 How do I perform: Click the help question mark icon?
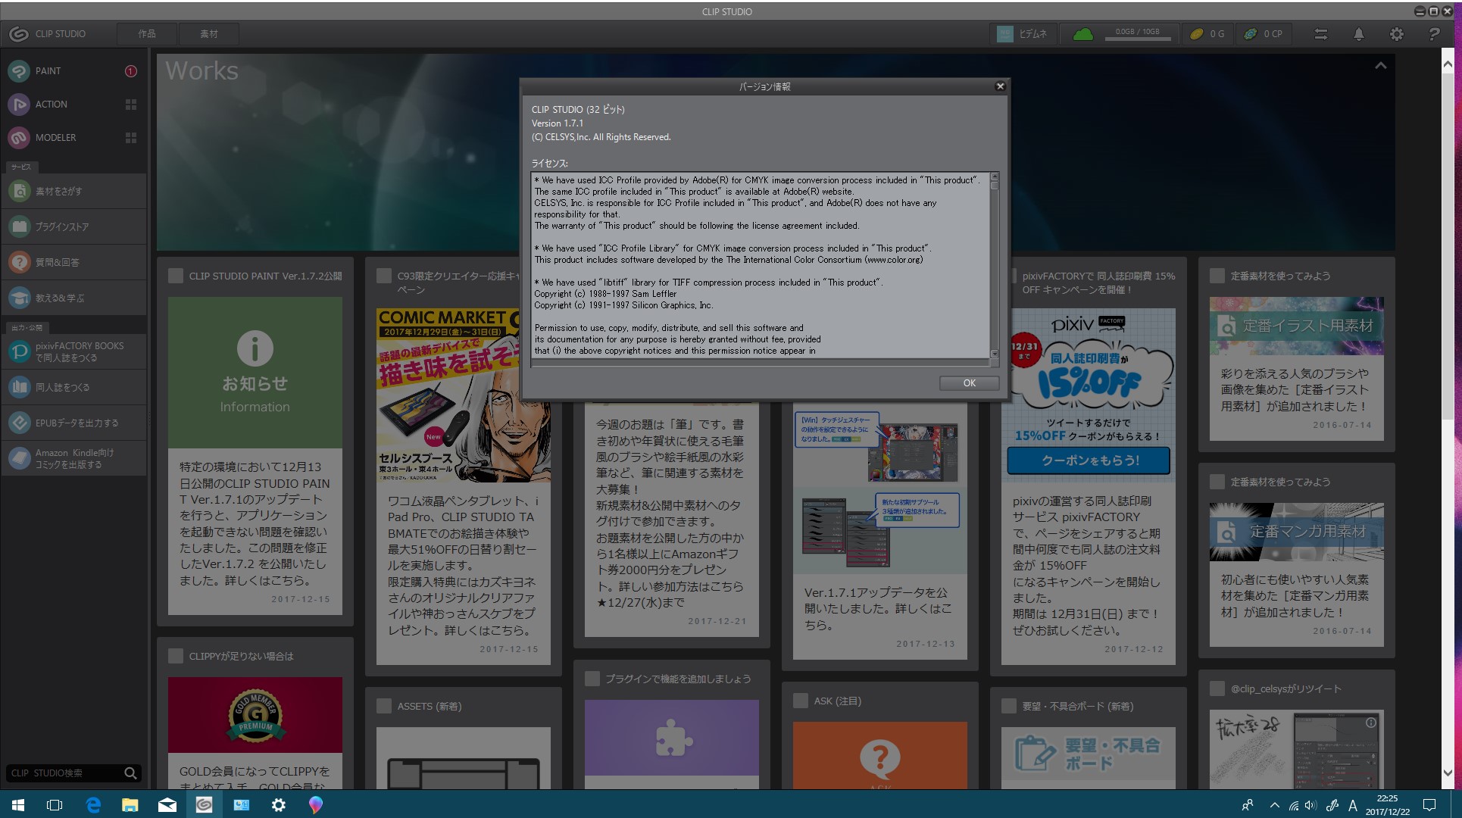pos(1434,34)
